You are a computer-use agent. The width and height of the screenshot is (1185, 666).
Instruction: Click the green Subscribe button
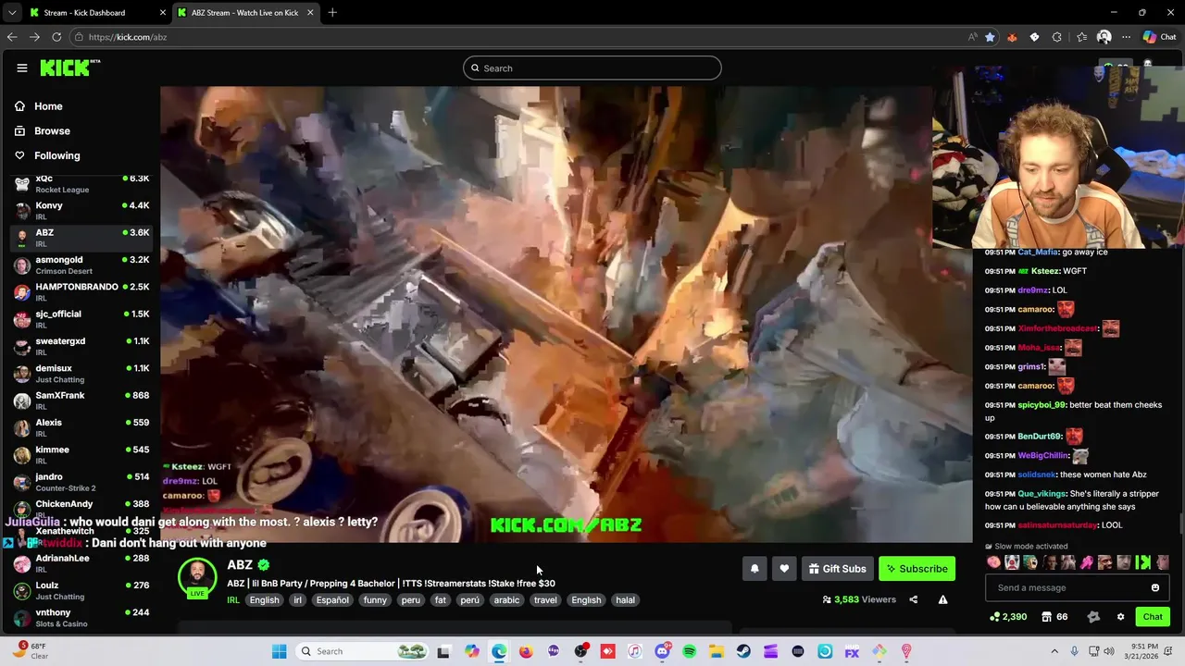coord(917,569)
